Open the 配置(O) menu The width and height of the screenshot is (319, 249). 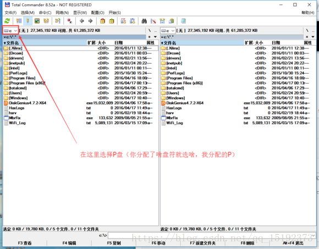click(x=98, y=13)
